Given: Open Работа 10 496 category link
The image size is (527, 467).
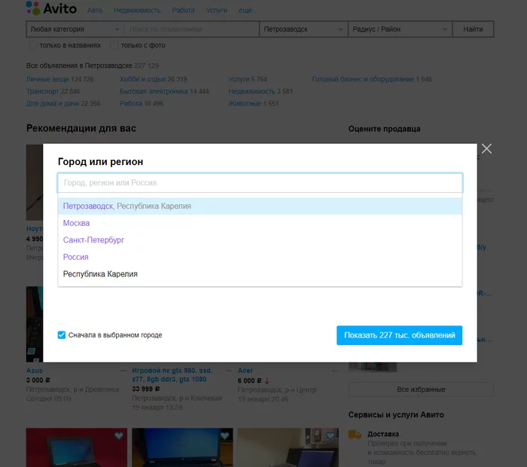Looking at the screenshot, I should pos(131,103).
